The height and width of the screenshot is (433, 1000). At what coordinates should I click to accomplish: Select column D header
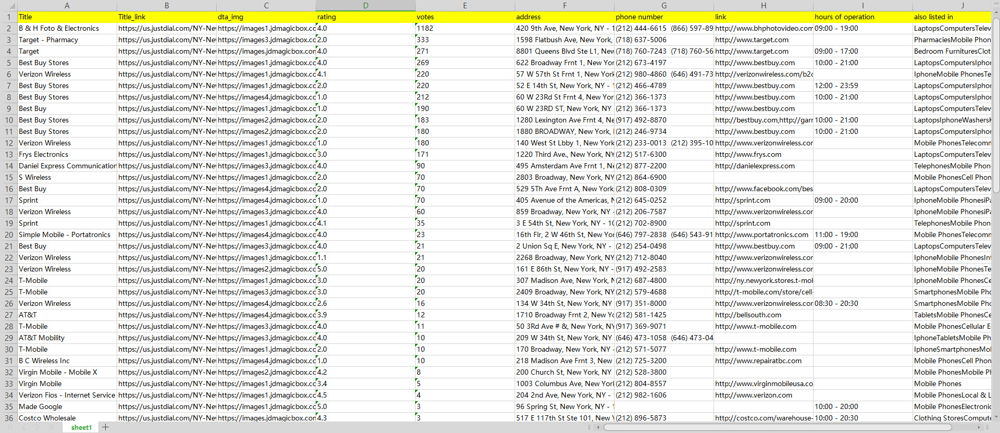365,6
